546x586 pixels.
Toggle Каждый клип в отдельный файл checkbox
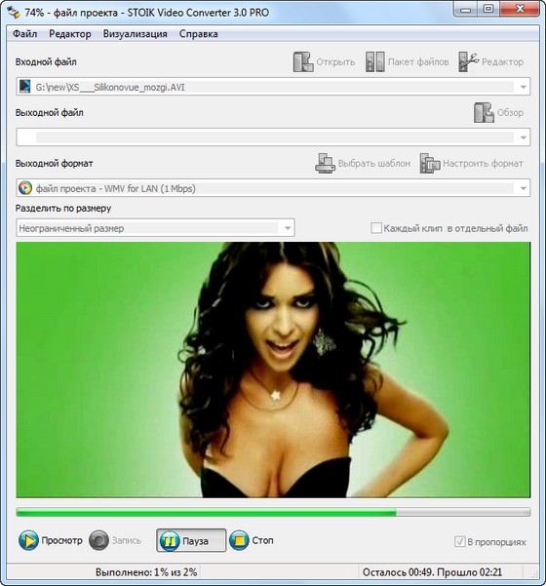376,228
